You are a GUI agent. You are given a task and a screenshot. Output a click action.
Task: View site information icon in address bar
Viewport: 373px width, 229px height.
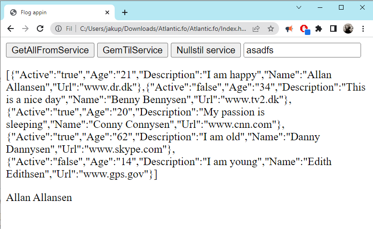point(58,29)
